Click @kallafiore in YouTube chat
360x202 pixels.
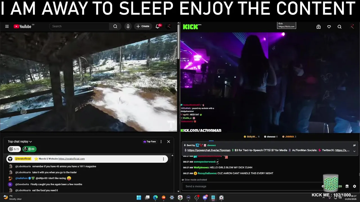[x=21, y=178]
